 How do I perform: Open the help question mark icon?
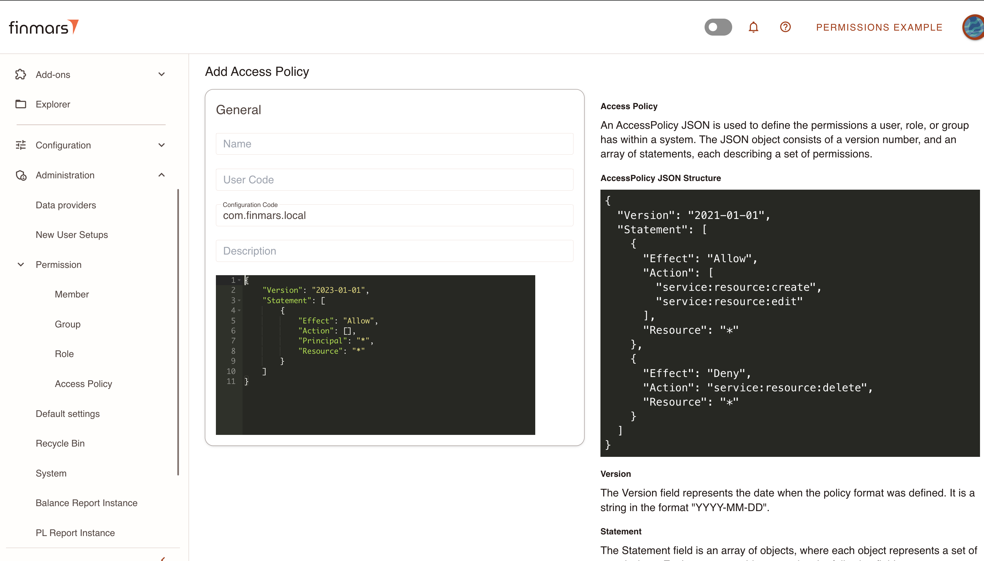coord(785,27)
